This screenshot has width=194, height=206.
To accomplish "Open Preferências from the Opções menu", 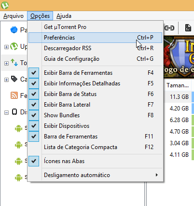I will coord(95,38).
